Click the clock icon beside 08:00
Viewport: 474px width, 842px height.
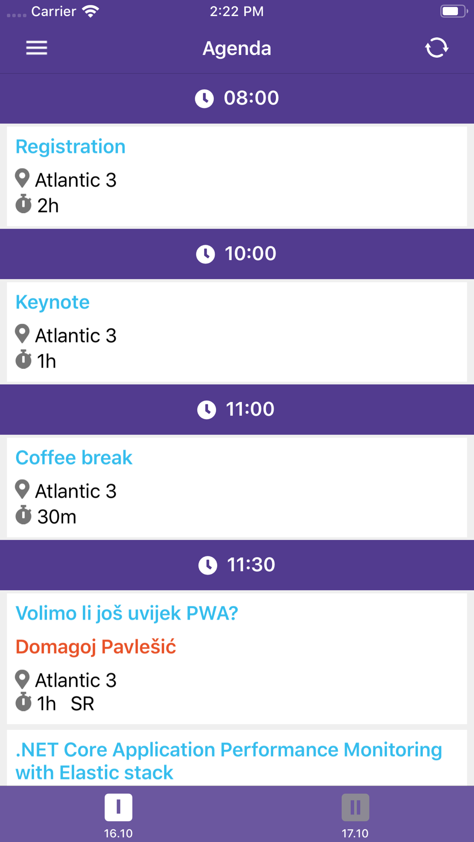point(204,99)
